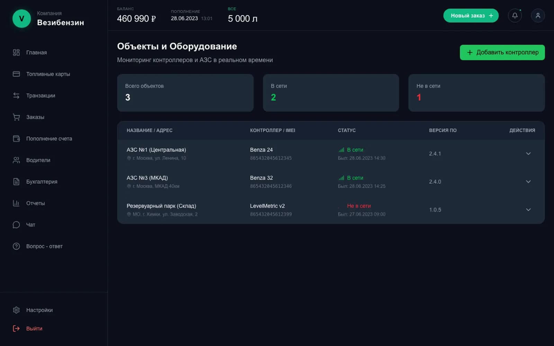This screenshot has height=346, width=554.
Task: Click firmware version 2.4.1
Action: click(x=435, y=154)
